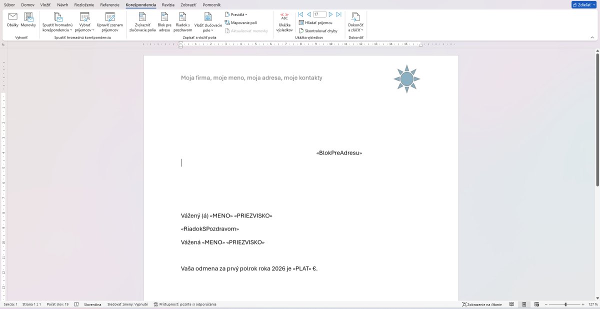Go to previous record arrow
Image resolution: width=600 pixels, height=309 pixels.
click(x=308, y=14)
